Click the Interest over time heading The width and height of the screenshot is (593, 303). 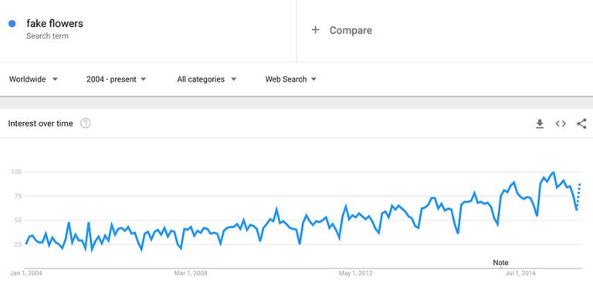40,123
